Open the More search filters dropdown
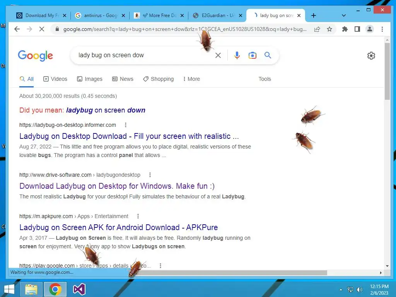Viewport: 396px width, 297px height. 191,79
